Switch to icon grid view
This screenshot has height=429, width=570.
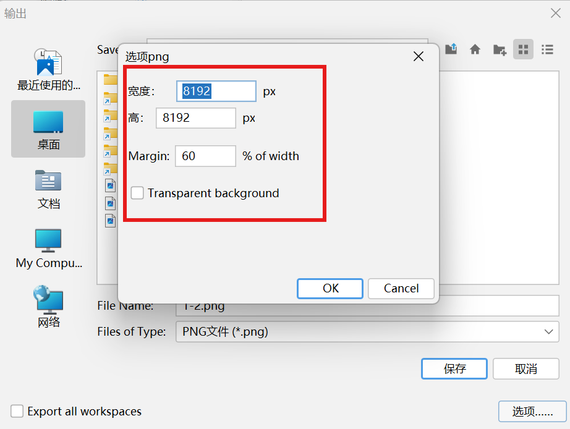(523, 49)
